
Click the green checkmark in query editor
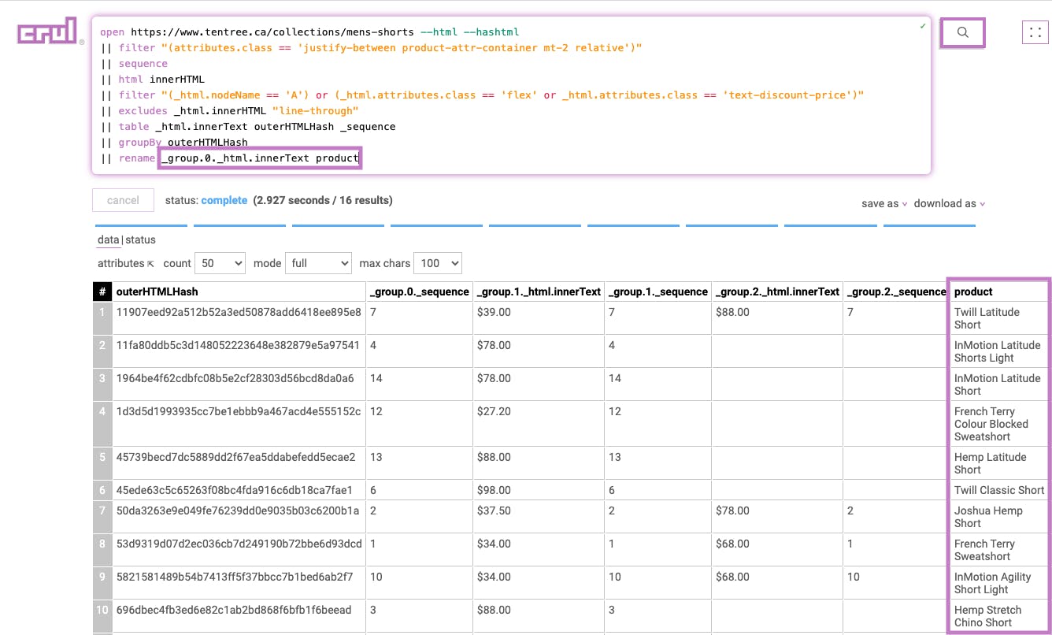pos(923,26)
